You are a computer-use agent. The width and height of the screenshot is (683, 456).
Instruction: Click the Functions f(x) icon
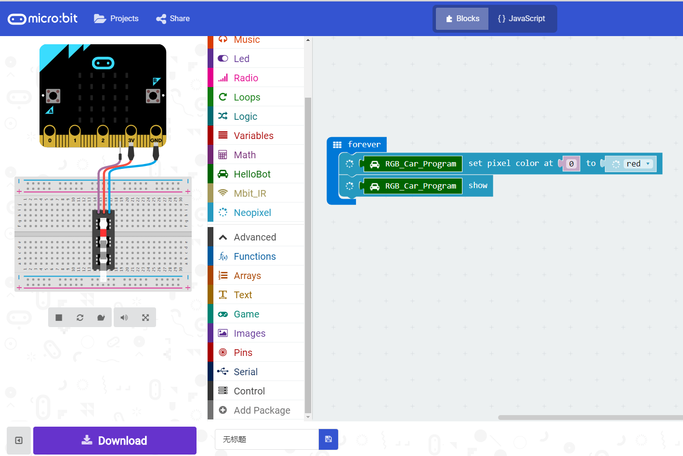click(x=223, y=256)
